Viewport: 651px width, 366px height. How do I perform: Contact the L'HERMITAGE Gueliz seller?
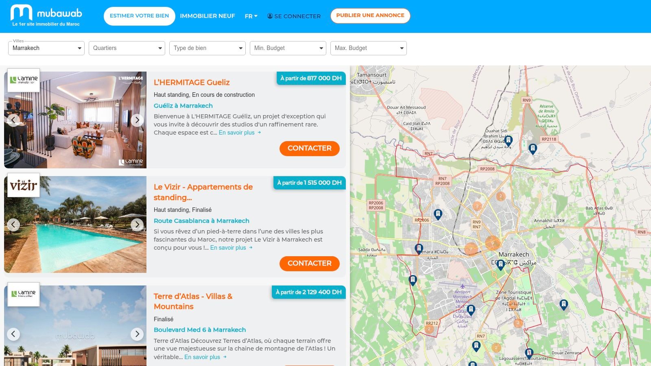[x=310, y=148]
